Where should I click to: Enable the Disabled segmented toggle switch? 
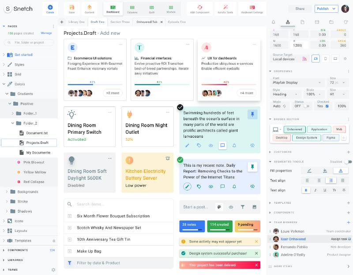pyautogui.click(x=348, y=161)
